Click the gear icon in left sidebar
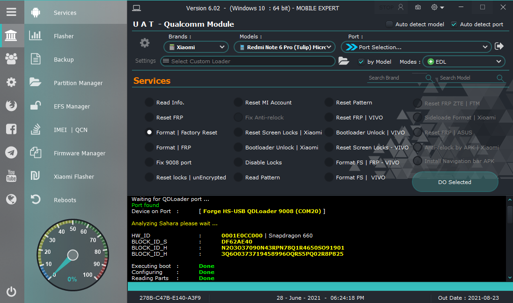 click(11, 82)
